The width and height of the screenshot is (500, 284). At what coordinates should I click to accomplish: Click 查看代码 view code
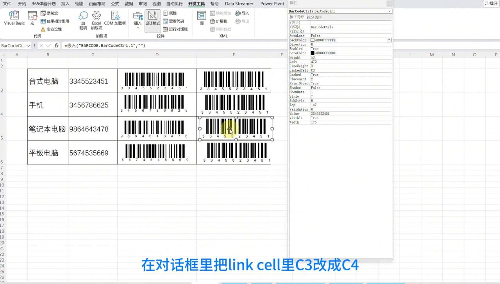[173, 21]
